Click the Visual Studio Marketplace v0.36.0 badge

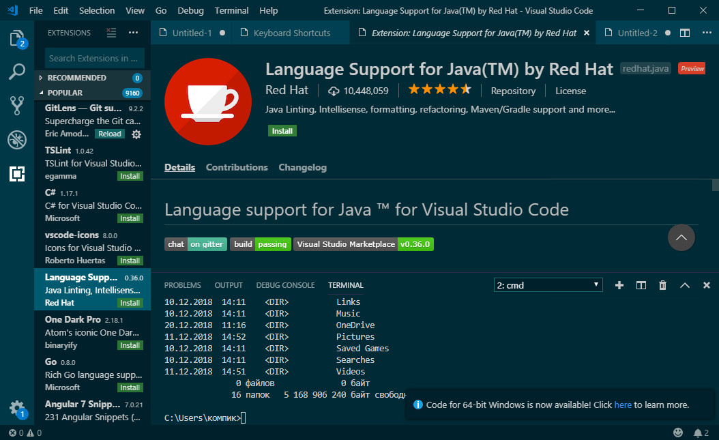point(364,244)
